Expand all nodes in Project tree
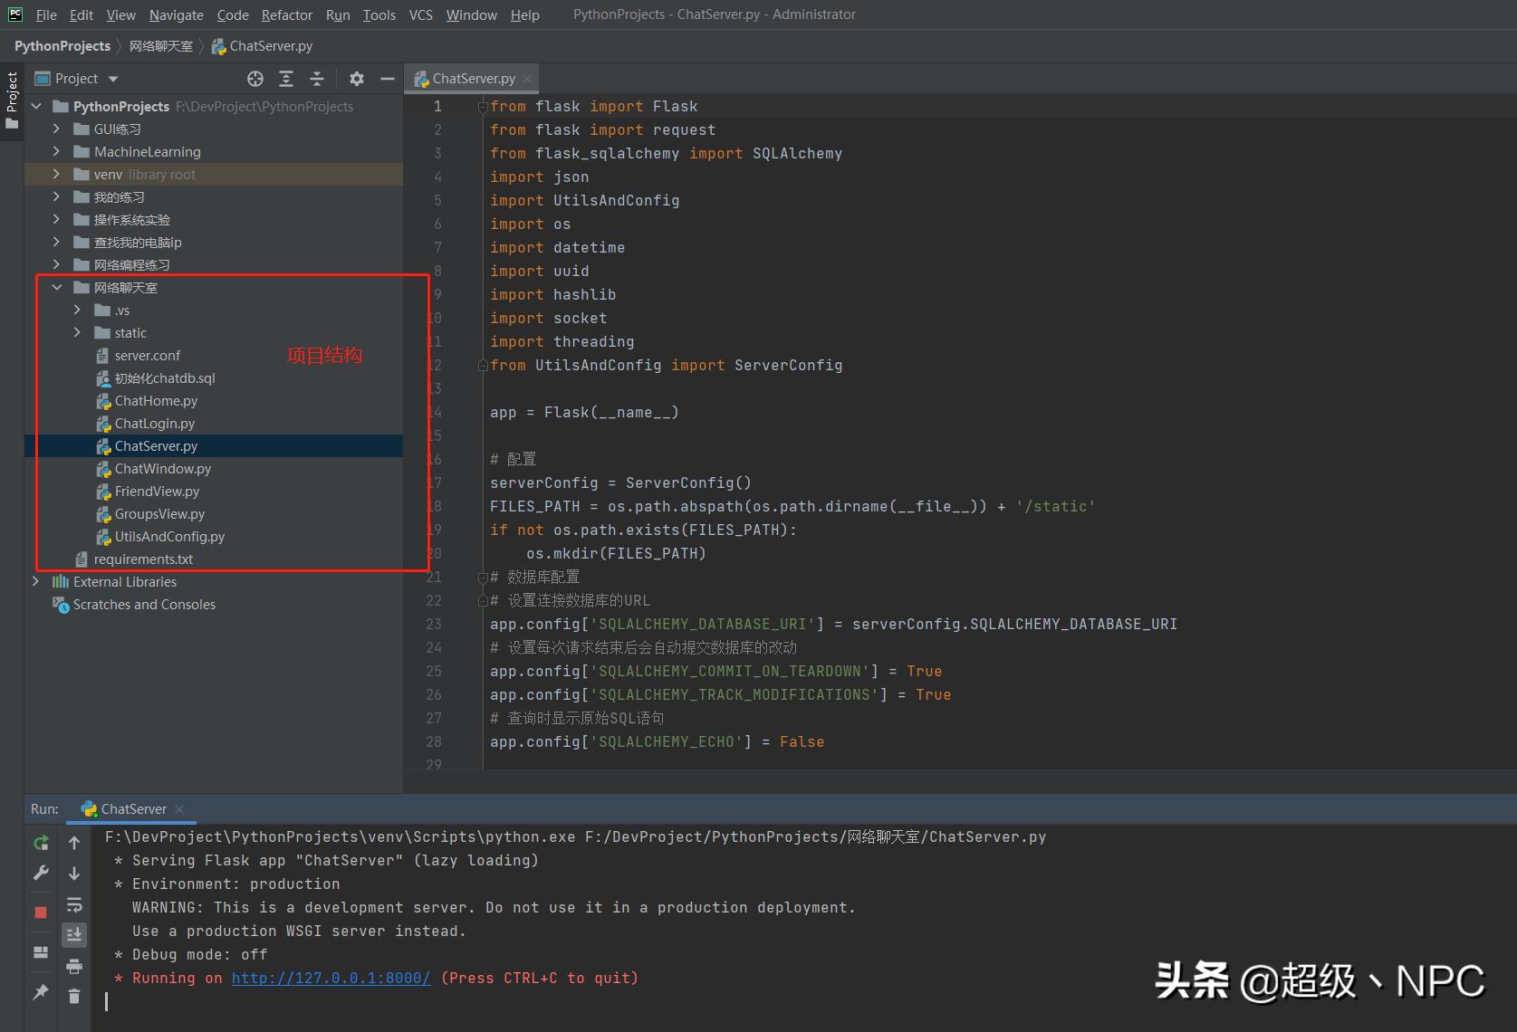Image resolution: width=1517 pixels, height=1032 pixels. (x=286, y=79)
